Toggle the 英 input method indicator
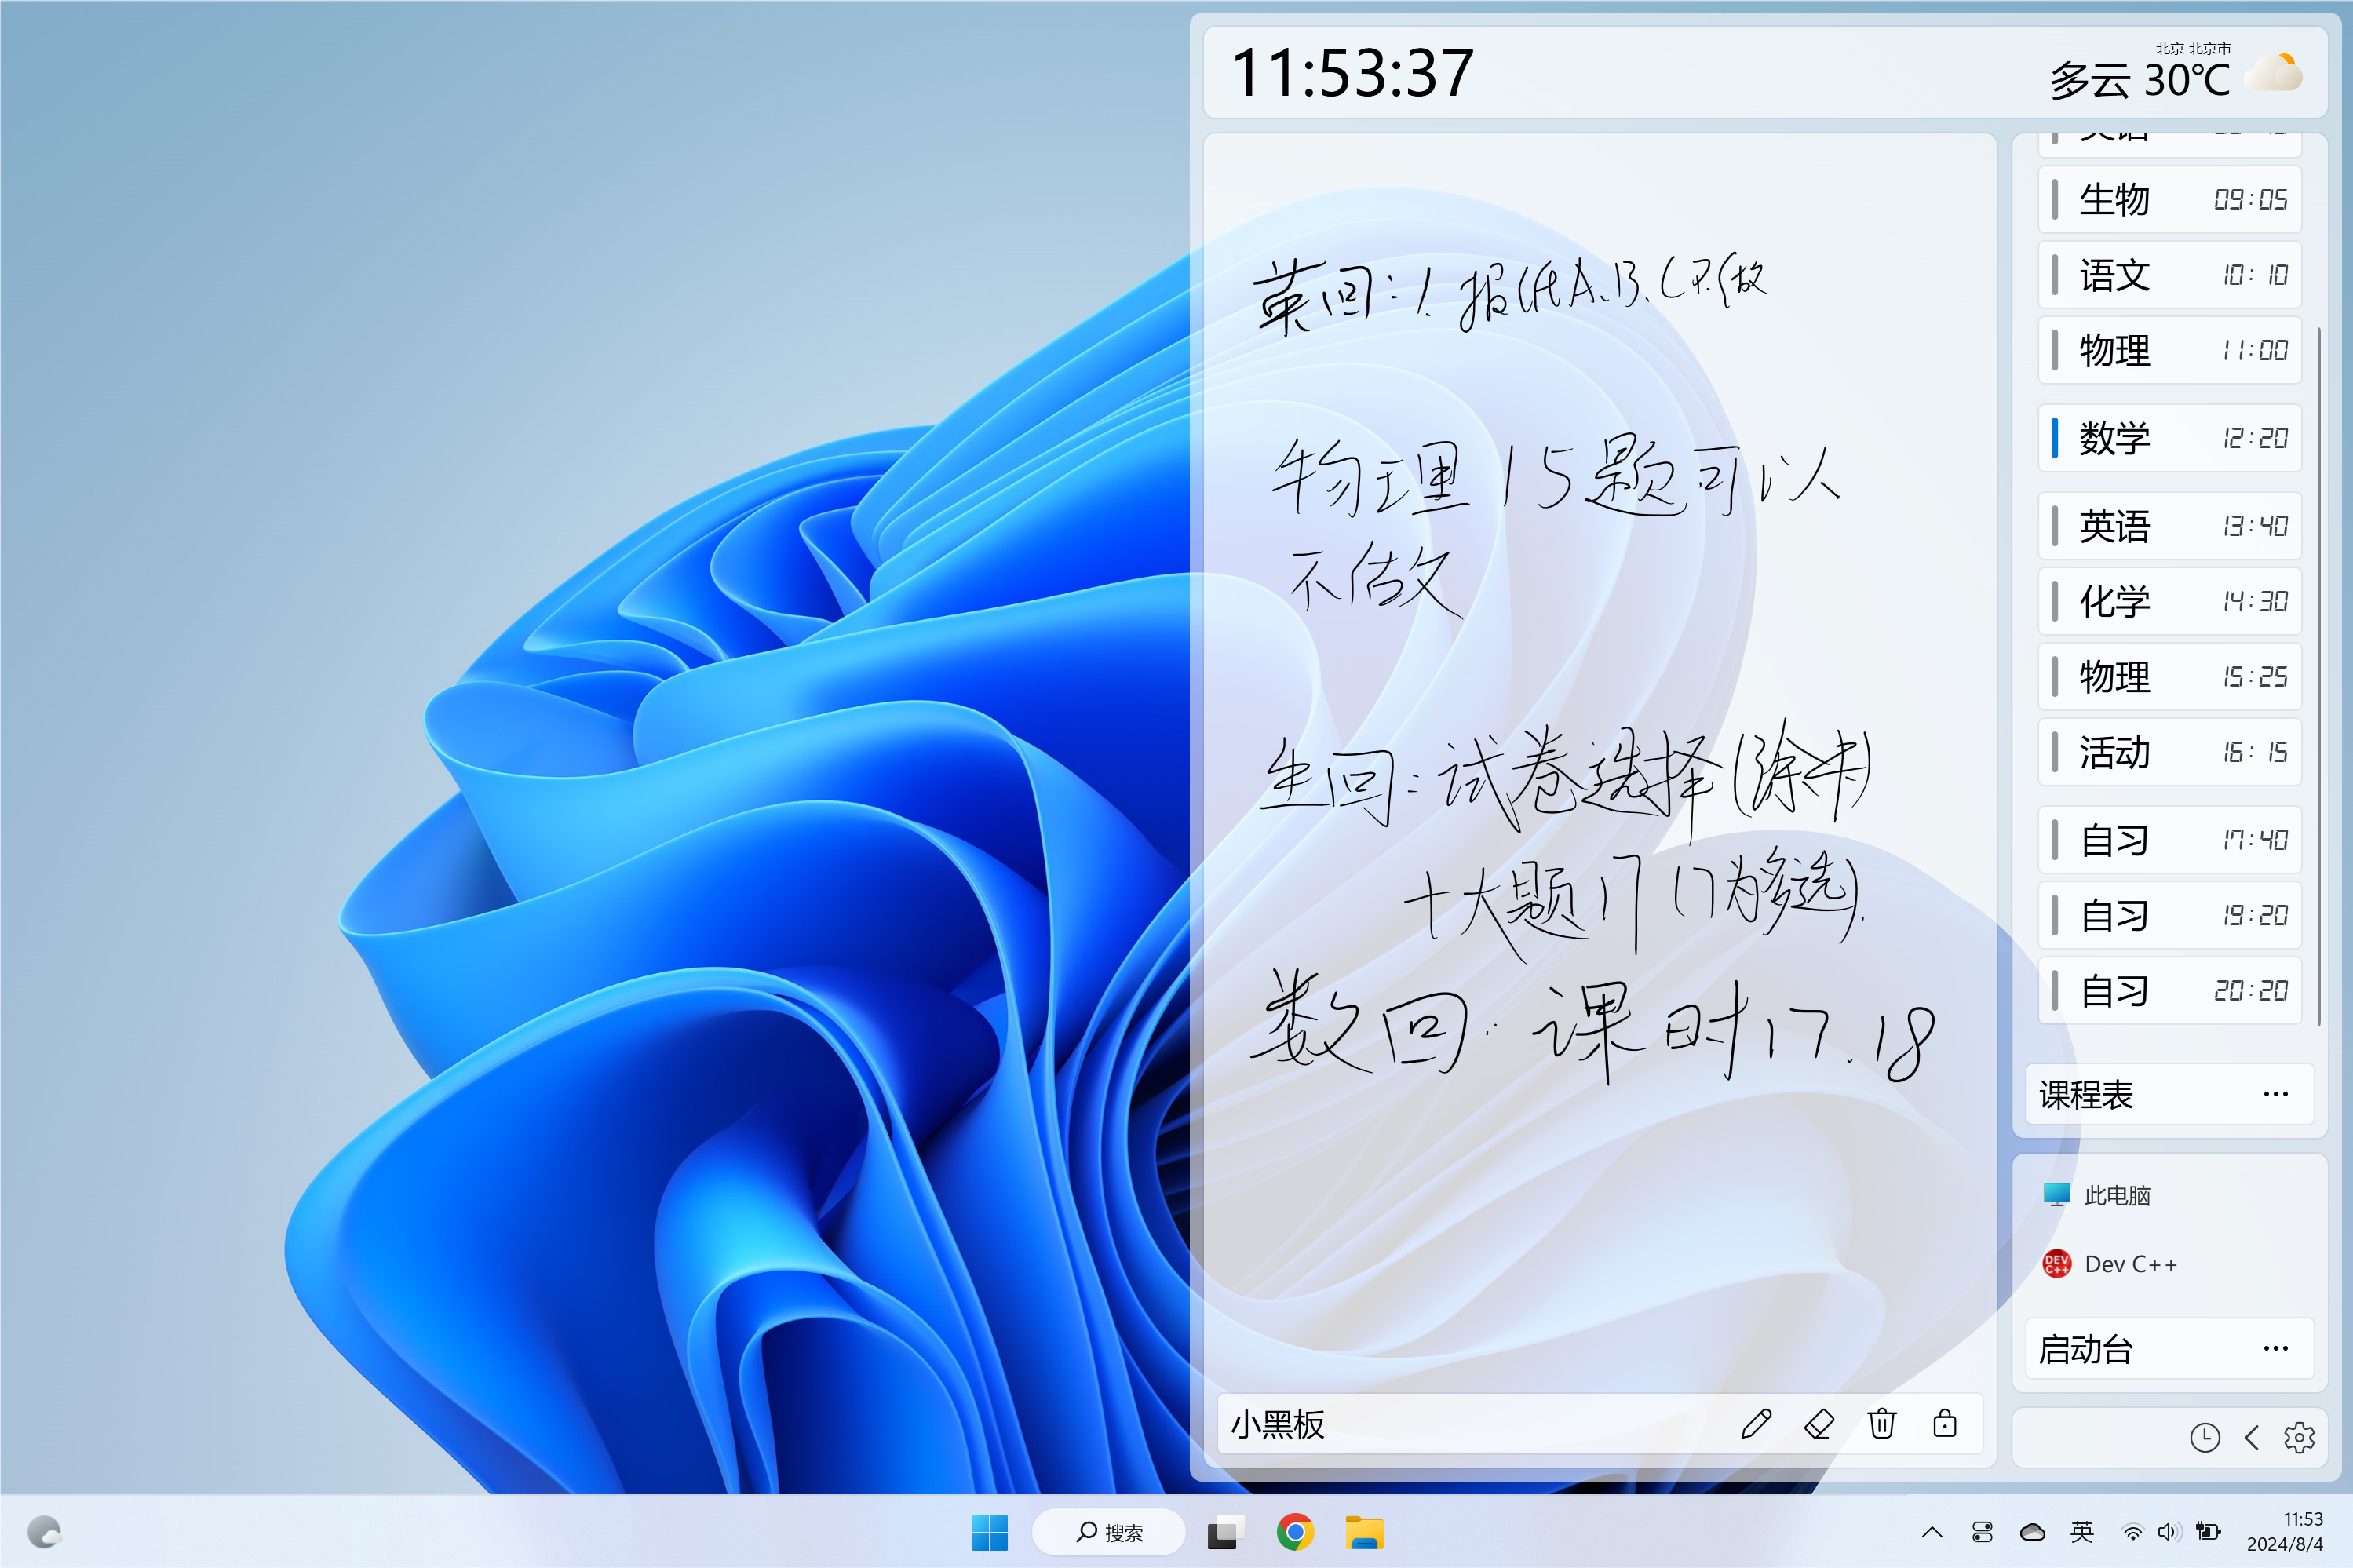This screenshot has width=2353, height=1568. (x=2082, y=1532)
